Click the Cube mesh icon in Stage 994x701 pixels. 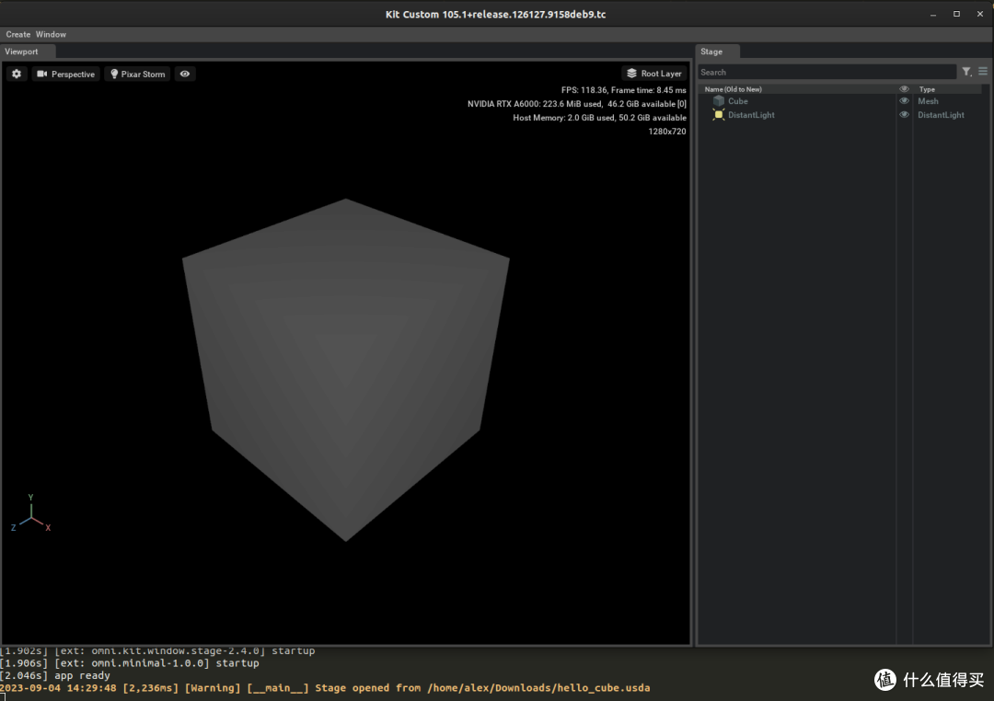tap(719, 101)
